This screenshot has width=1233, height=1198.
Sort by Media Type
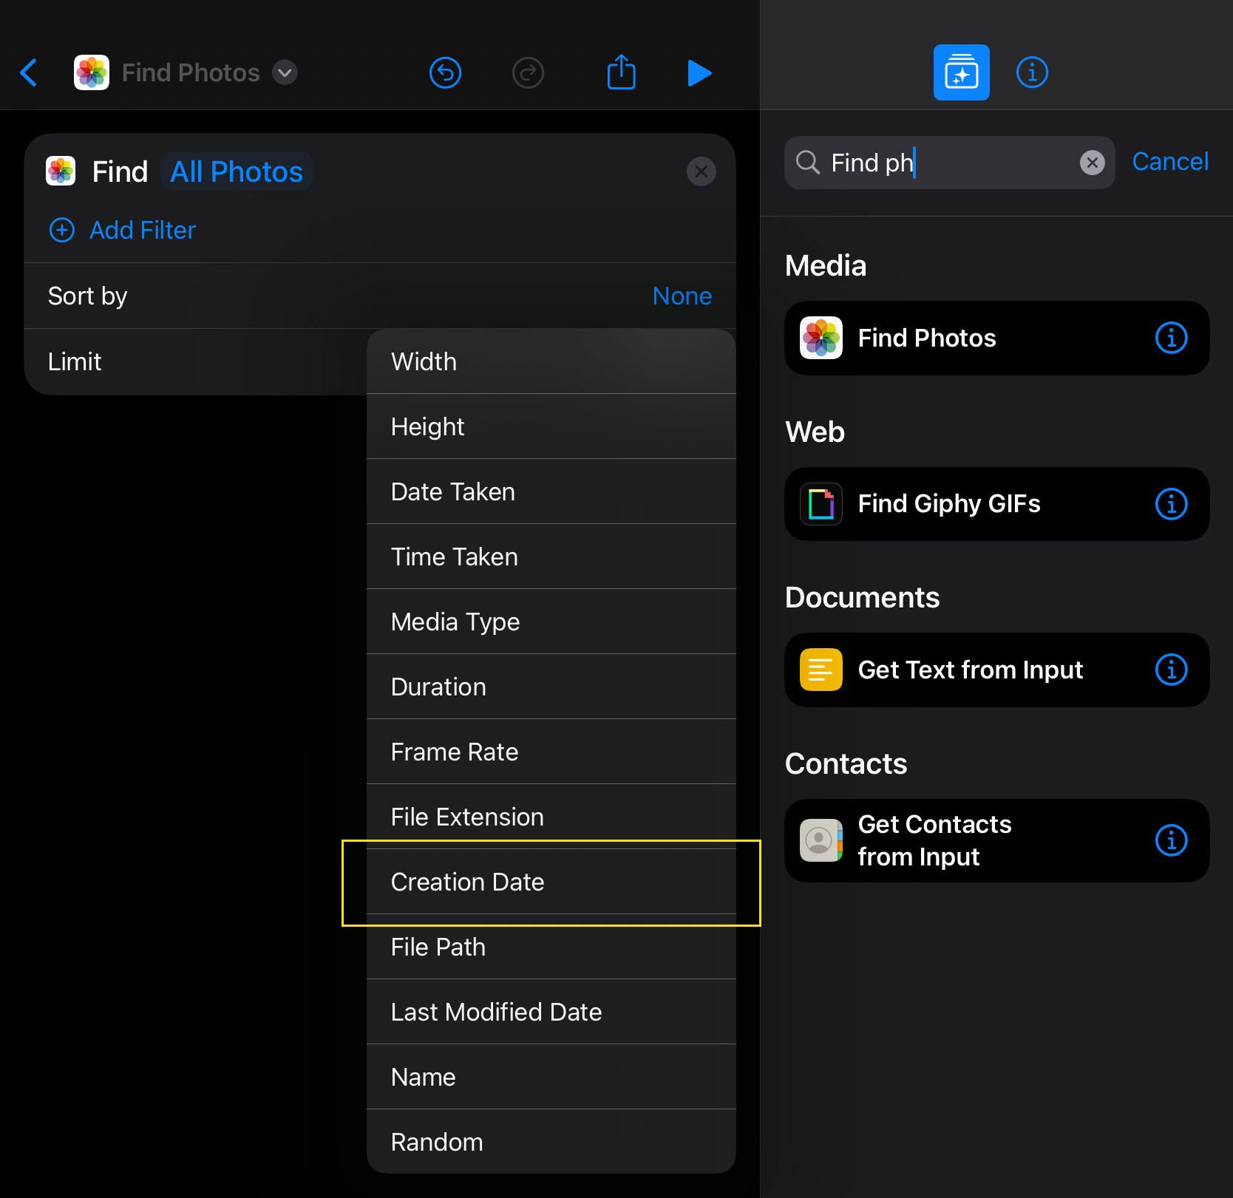(x=551, y=622)
